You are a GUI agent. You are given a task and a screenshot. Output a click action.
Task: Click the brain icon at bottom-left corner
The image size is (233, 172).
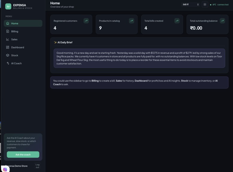pyautogui.click(x=5, y=169)
